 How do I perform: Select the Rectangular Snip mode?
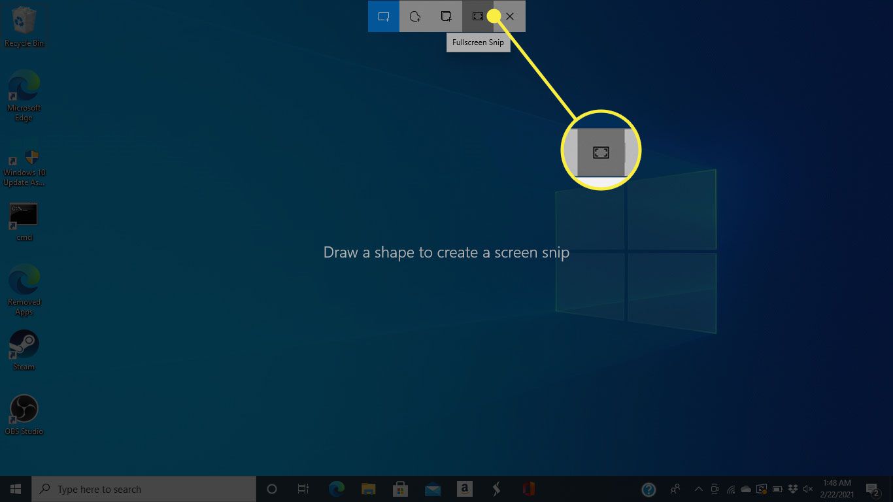383,16
